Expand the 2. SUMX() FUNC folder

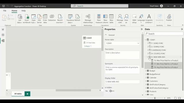coord(148,47)
